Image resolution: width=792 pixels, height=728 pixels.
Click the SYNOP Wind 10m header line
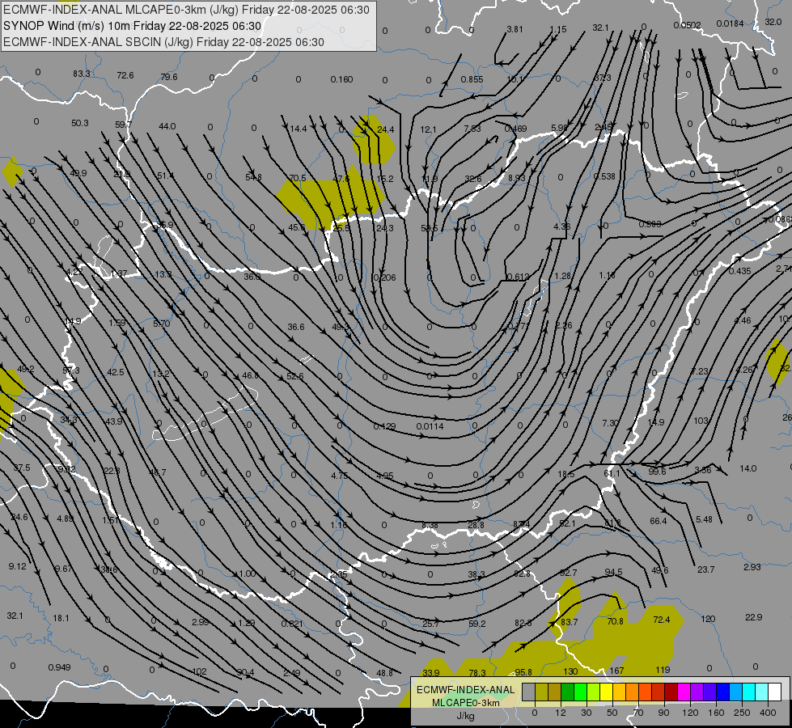(133, 26)
